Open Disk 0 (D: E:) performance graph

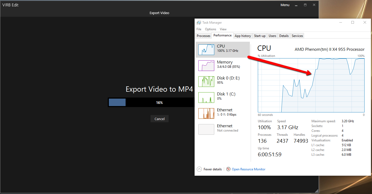tap(206, 82)
